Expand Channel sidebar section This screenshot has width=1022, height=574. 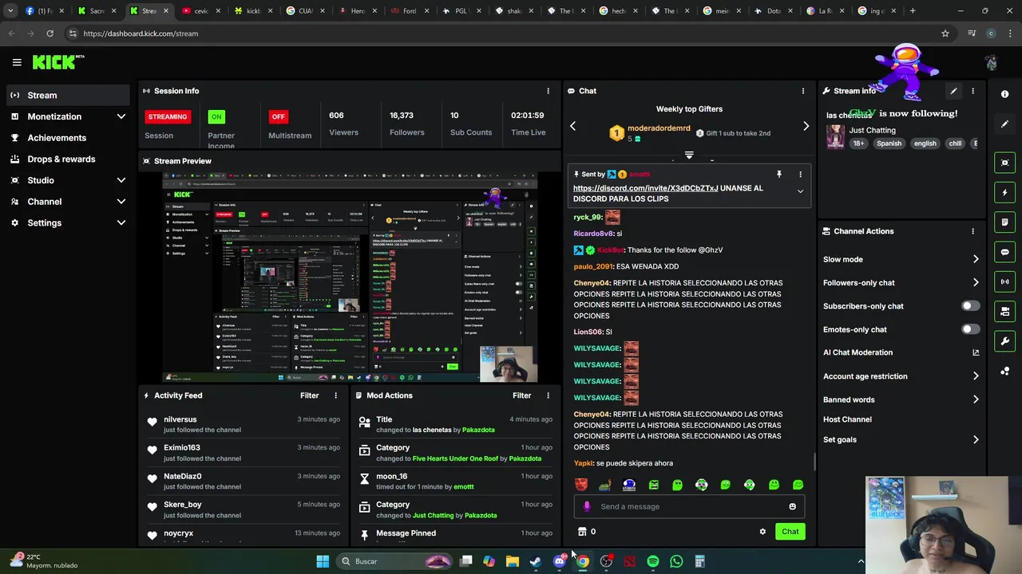(121, 202)
